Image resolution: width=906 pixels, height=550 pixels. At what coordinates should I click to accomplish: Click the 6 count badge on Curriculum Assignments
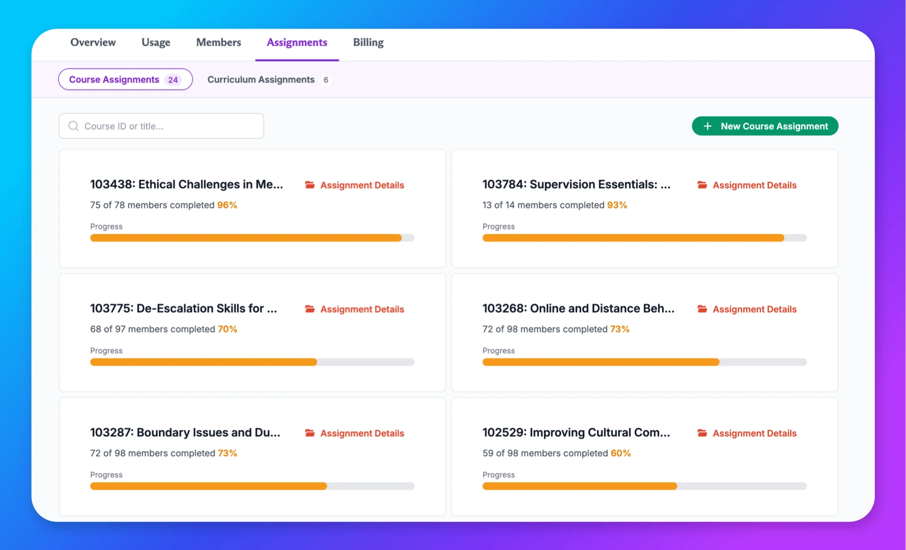pos(326,80)
